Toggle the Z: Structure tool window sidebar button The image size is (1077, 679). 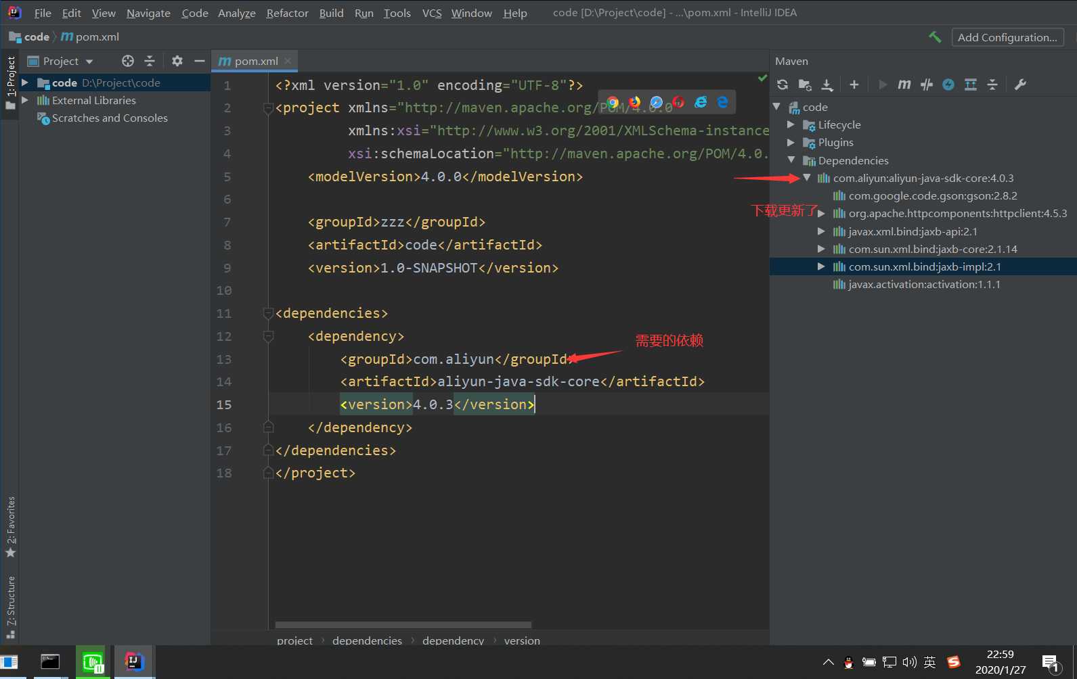click(x=10, y=607)
